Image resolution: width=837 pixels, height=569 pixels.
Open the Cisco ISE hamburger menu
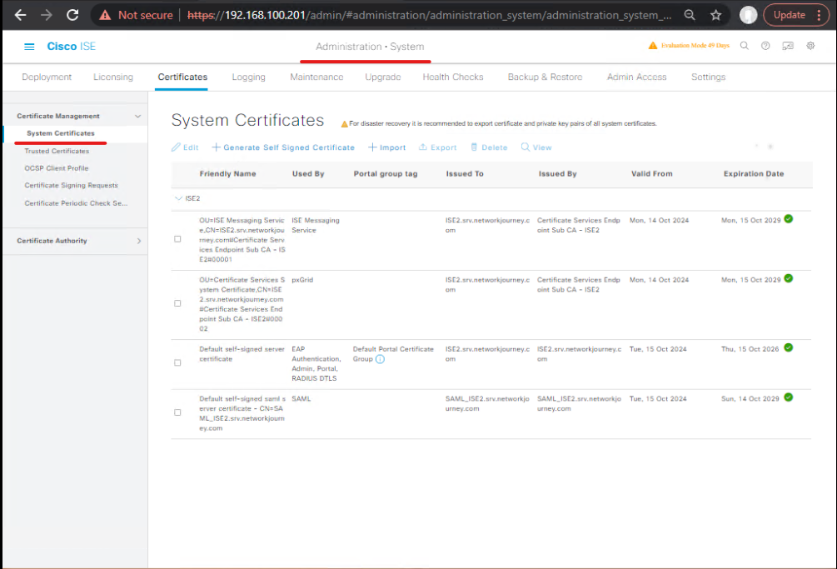[29, 47]
